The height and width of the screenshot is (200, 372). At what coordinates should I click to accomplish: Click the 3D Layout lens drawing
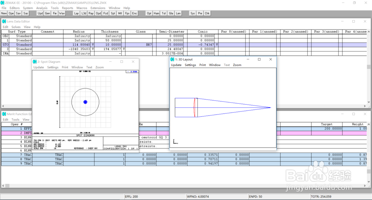coord(223,107)
